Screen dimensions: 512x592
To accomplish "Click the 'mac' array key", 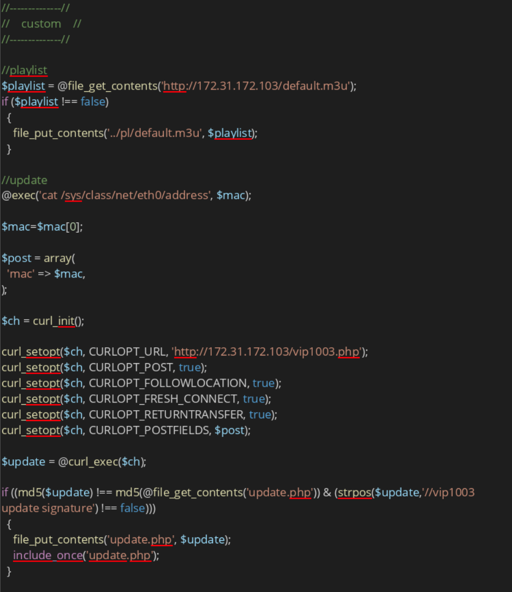I will [x=21, y=274].
